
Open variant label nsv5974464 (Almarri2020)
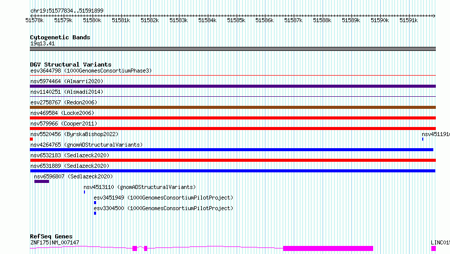click(x=67, y=81)
